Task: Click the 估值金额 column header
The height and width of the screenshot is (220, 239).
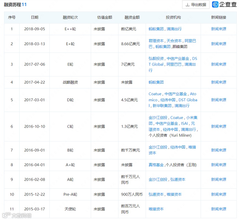Action: pyautogui.click(x=105, y=17)
